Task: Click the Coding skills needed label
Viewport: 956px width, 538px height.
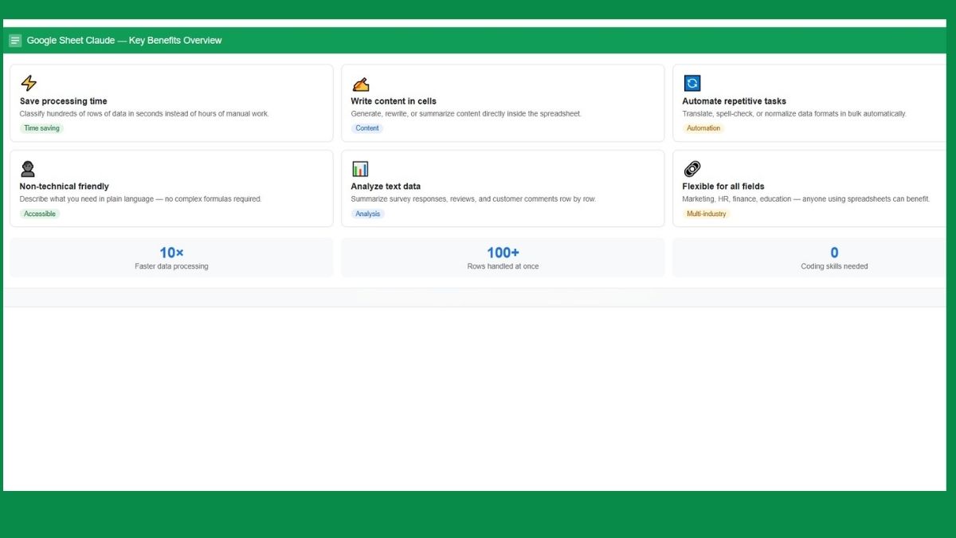Action: click(x=834, y=266)
